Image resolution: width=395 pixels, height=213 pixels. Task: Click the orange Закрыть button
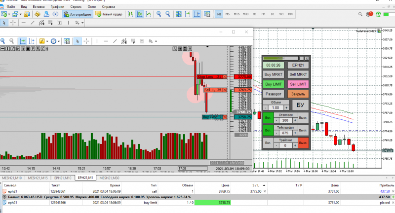pos(298,94)
